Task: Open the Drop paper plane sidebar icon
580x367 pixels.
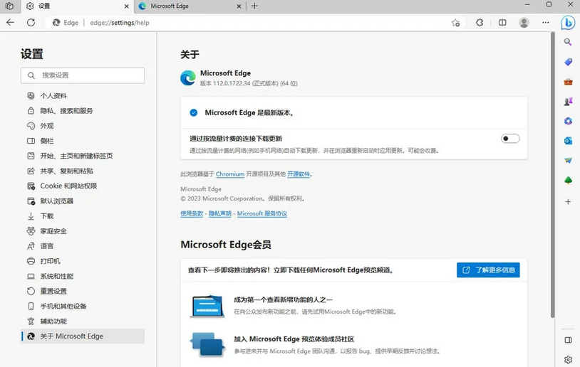Action: [x=568, y=160]
